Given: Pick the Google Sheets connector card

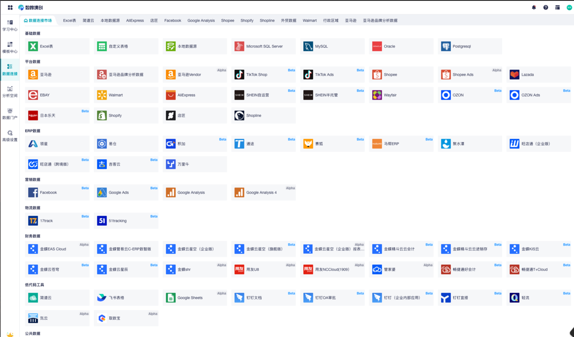Looking at the screenshot, I should click(194, 298).
